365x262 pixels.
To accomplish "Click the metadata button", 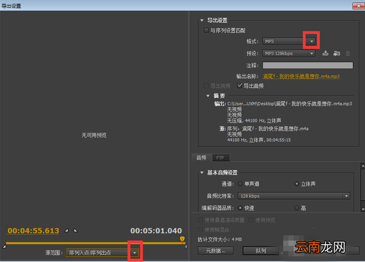I will (216, 250).
